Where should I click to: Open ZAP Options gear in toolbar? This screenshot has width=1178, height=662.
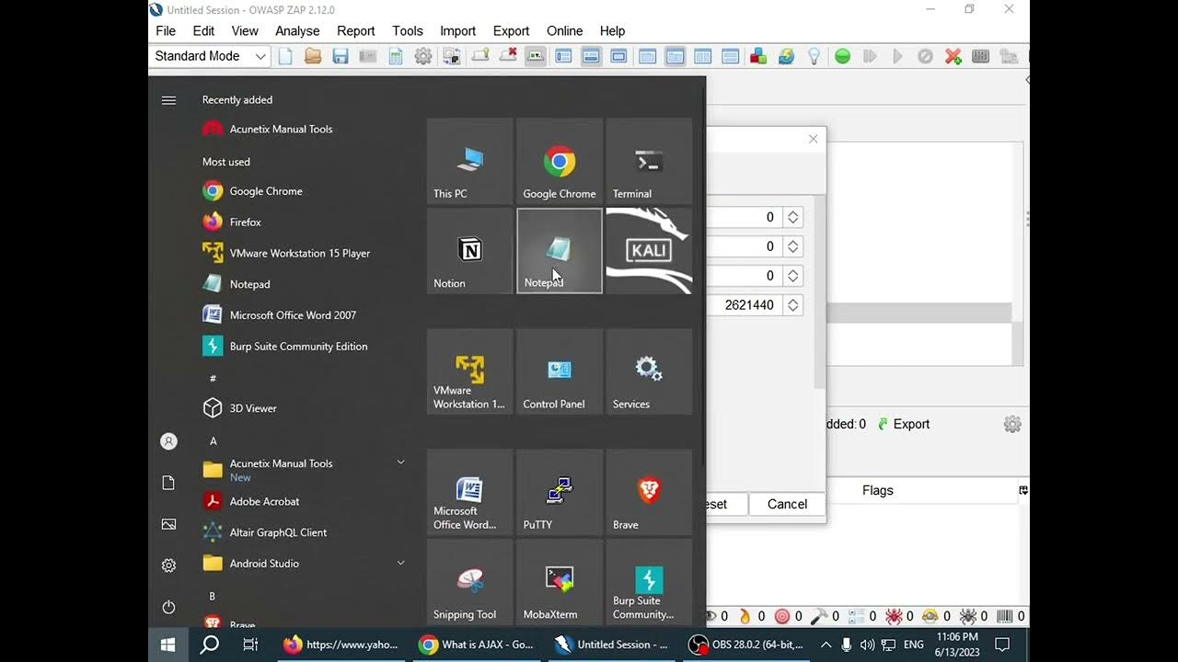pyautogui.click(x=423, y=56)
